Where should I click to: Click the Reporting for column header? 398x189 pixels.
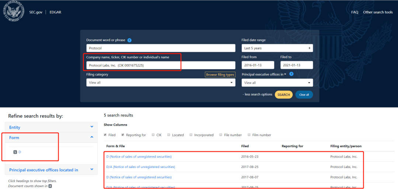point(292,146)
